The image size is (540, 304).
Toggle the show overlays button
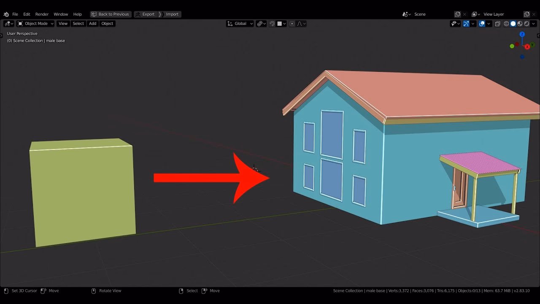click(x=482, y=24)
